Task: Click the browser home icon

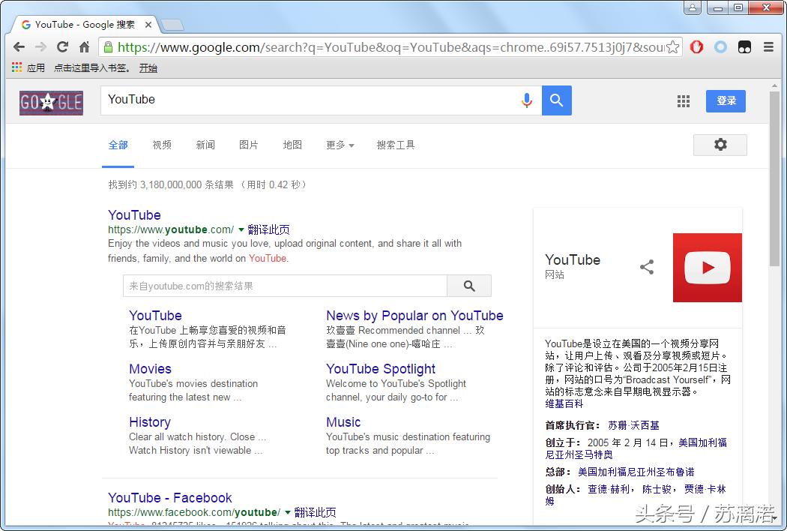Action: click(x=84, y=46)
